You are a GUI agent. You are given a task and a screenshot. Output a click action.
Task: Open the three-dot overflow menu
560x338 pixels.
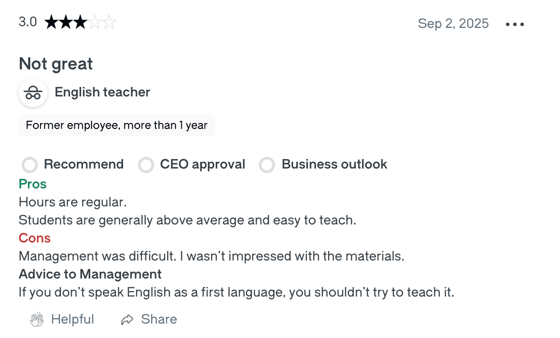pos(514,24)
